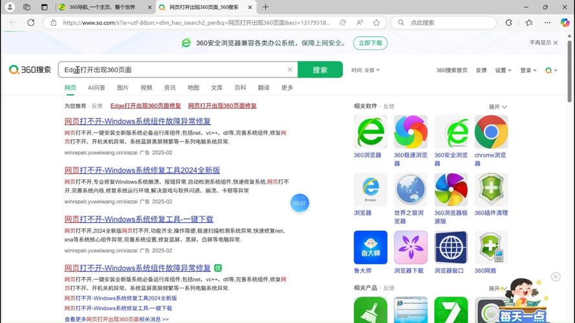Click the Edge sidebar search box 点此搜索
This screenshot has height=323, width=575.
pyautogui.click(x=444, y=23)
